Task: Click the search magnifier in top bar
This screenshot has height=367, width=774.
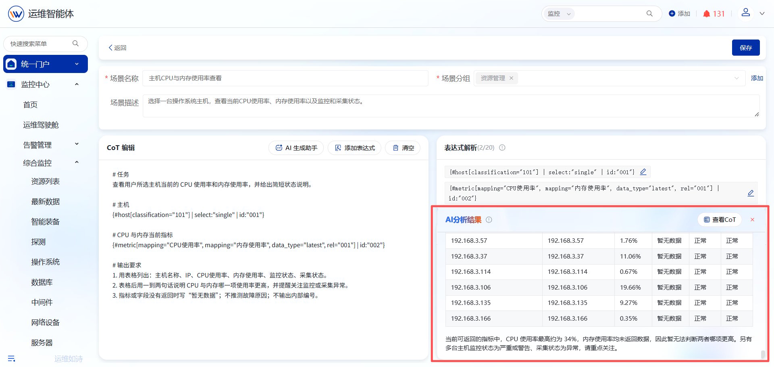Action: [649, 14]
